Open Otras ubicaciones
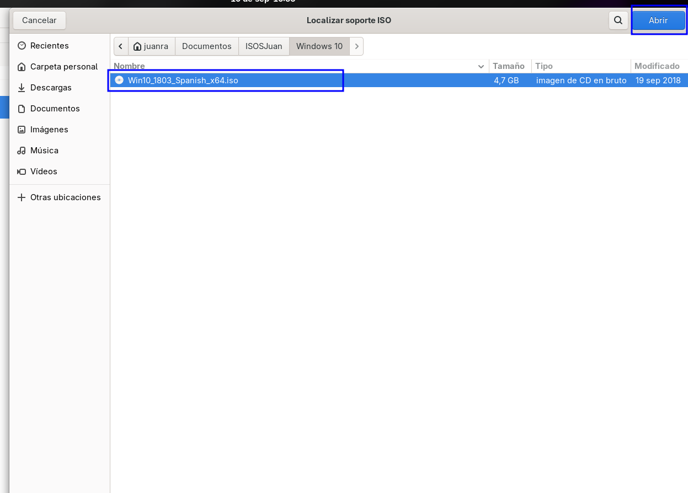 (60, 197)
